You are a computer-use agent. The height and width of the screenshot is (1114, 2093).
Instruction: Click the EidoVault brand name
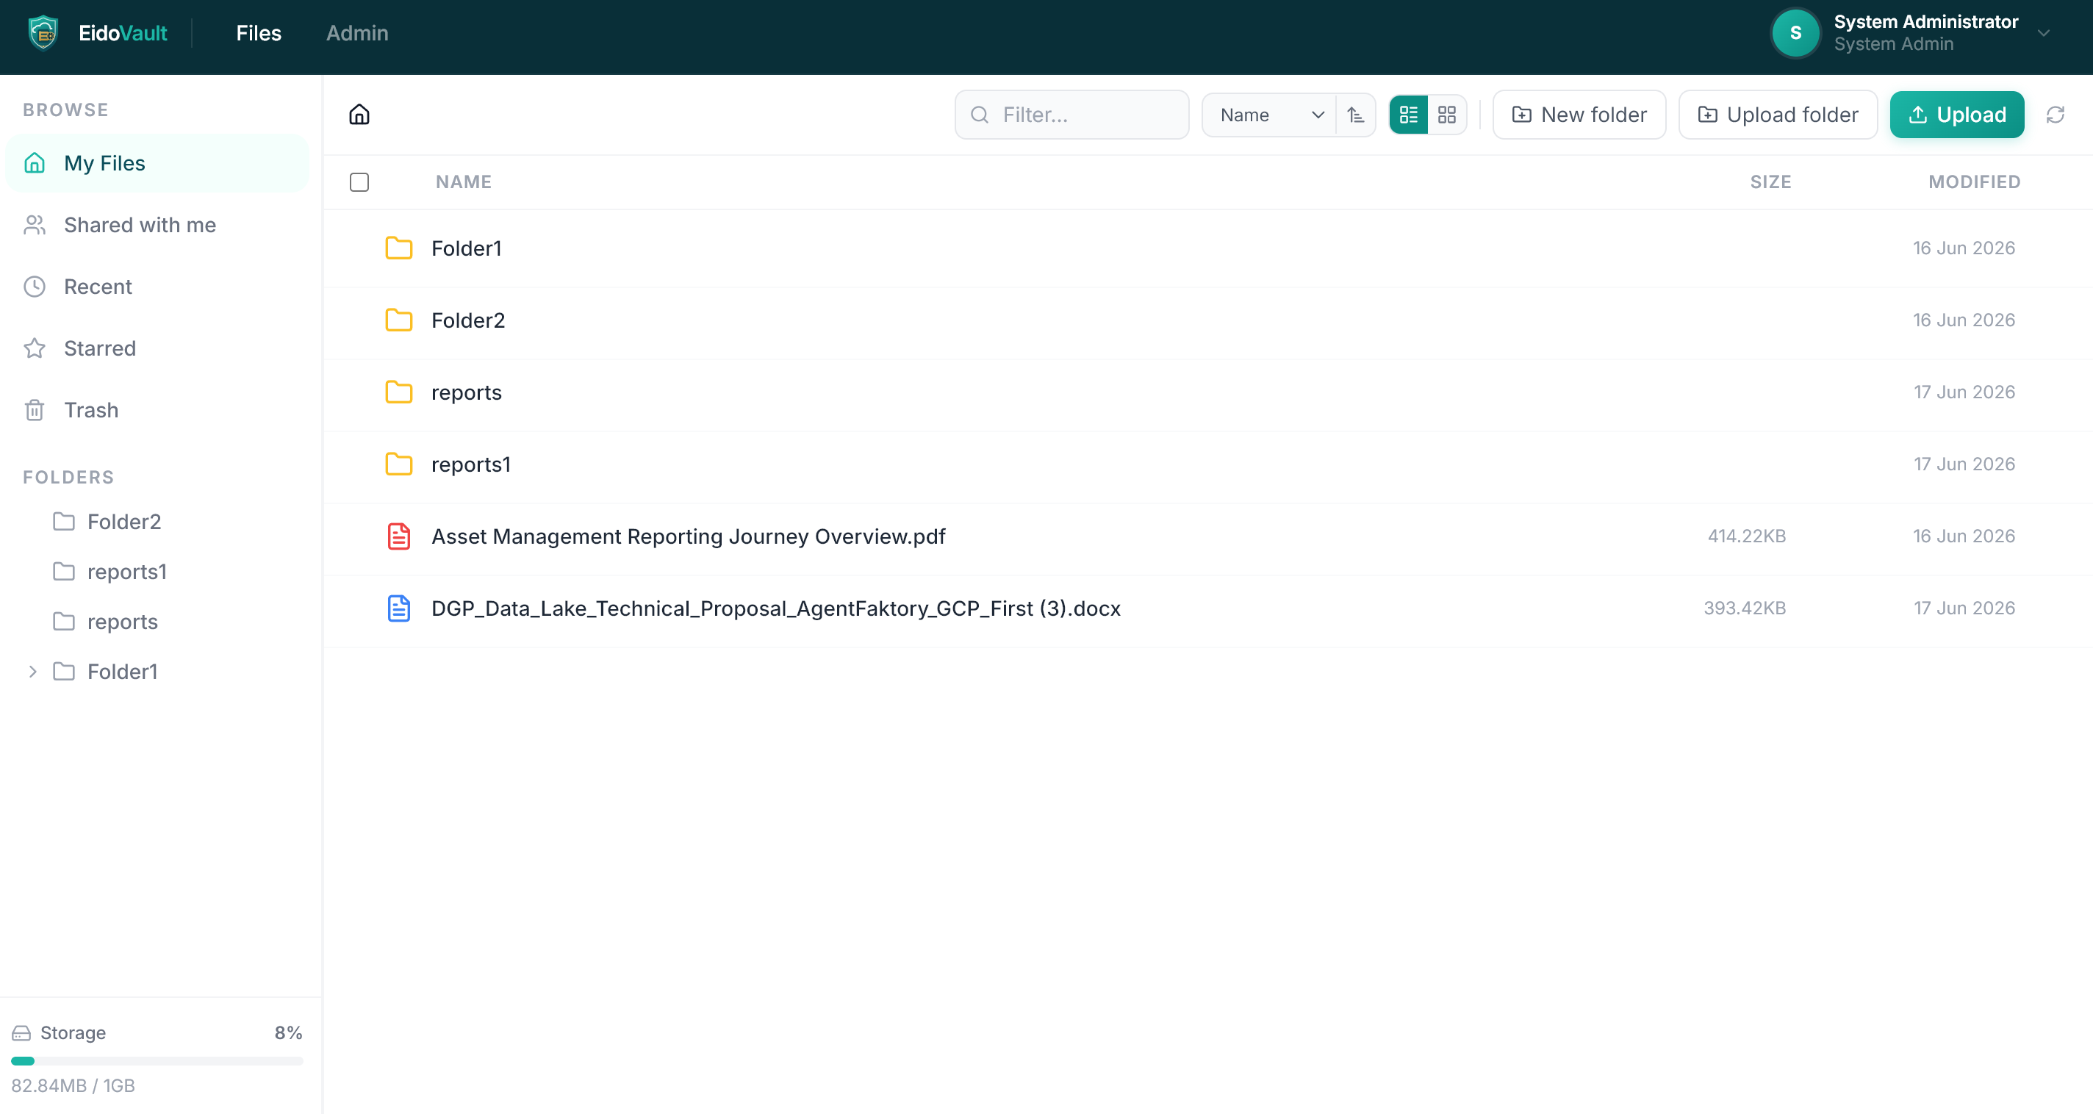[x=123, y=33]
